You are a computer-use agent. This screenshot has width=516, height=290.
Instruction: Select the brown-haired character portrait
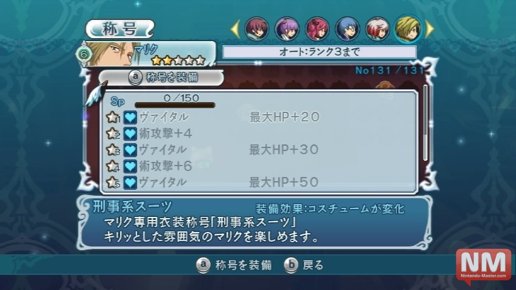(x=257, y=29)
